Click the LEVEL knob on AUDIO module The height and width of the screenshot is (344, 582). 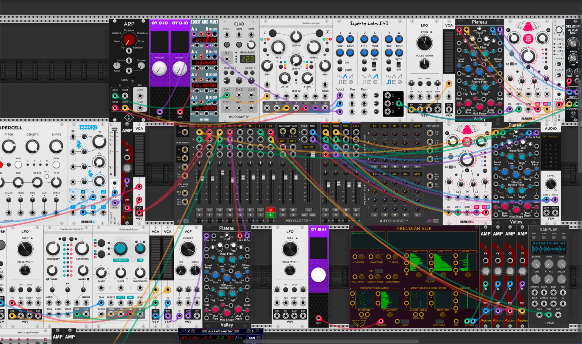click(550, 184)
